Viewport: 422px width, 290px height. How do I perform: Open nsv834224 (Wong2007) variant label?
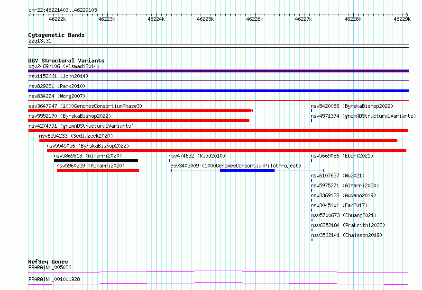[x=57, y=96]
